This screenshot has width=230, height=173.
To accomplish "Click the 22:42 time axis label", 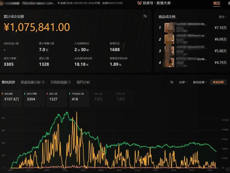I will pos(65,170).
